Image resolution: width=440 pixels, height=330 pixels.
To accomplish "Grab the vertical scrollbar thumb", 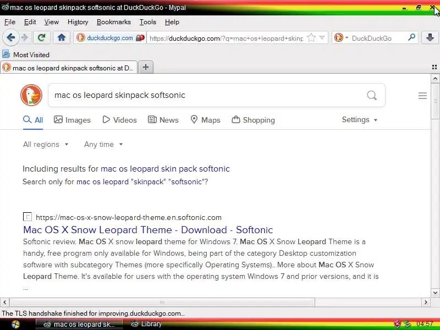I will (435, 101).
